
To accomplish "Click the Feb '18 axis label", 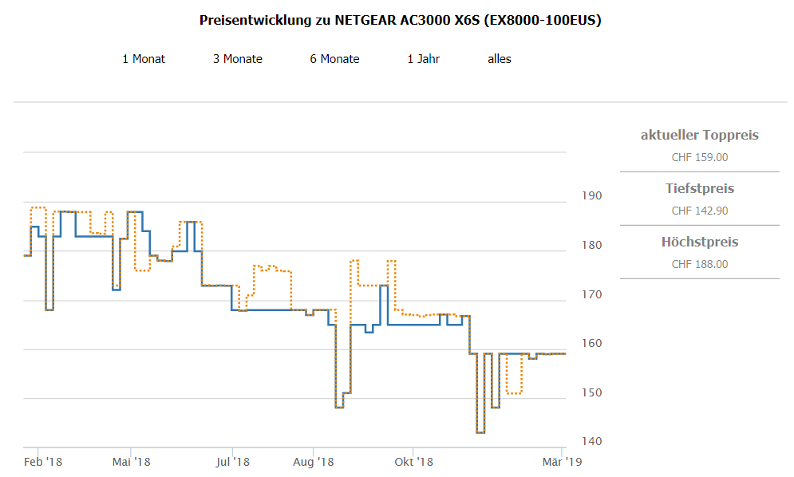I will [x=43, y=462].
